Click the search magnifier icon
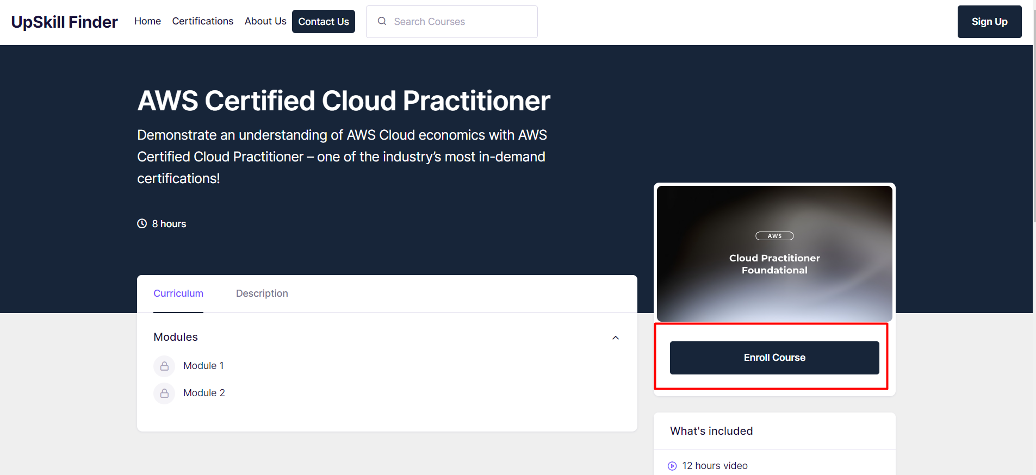The image size is (1036, 475). (382, 21)
